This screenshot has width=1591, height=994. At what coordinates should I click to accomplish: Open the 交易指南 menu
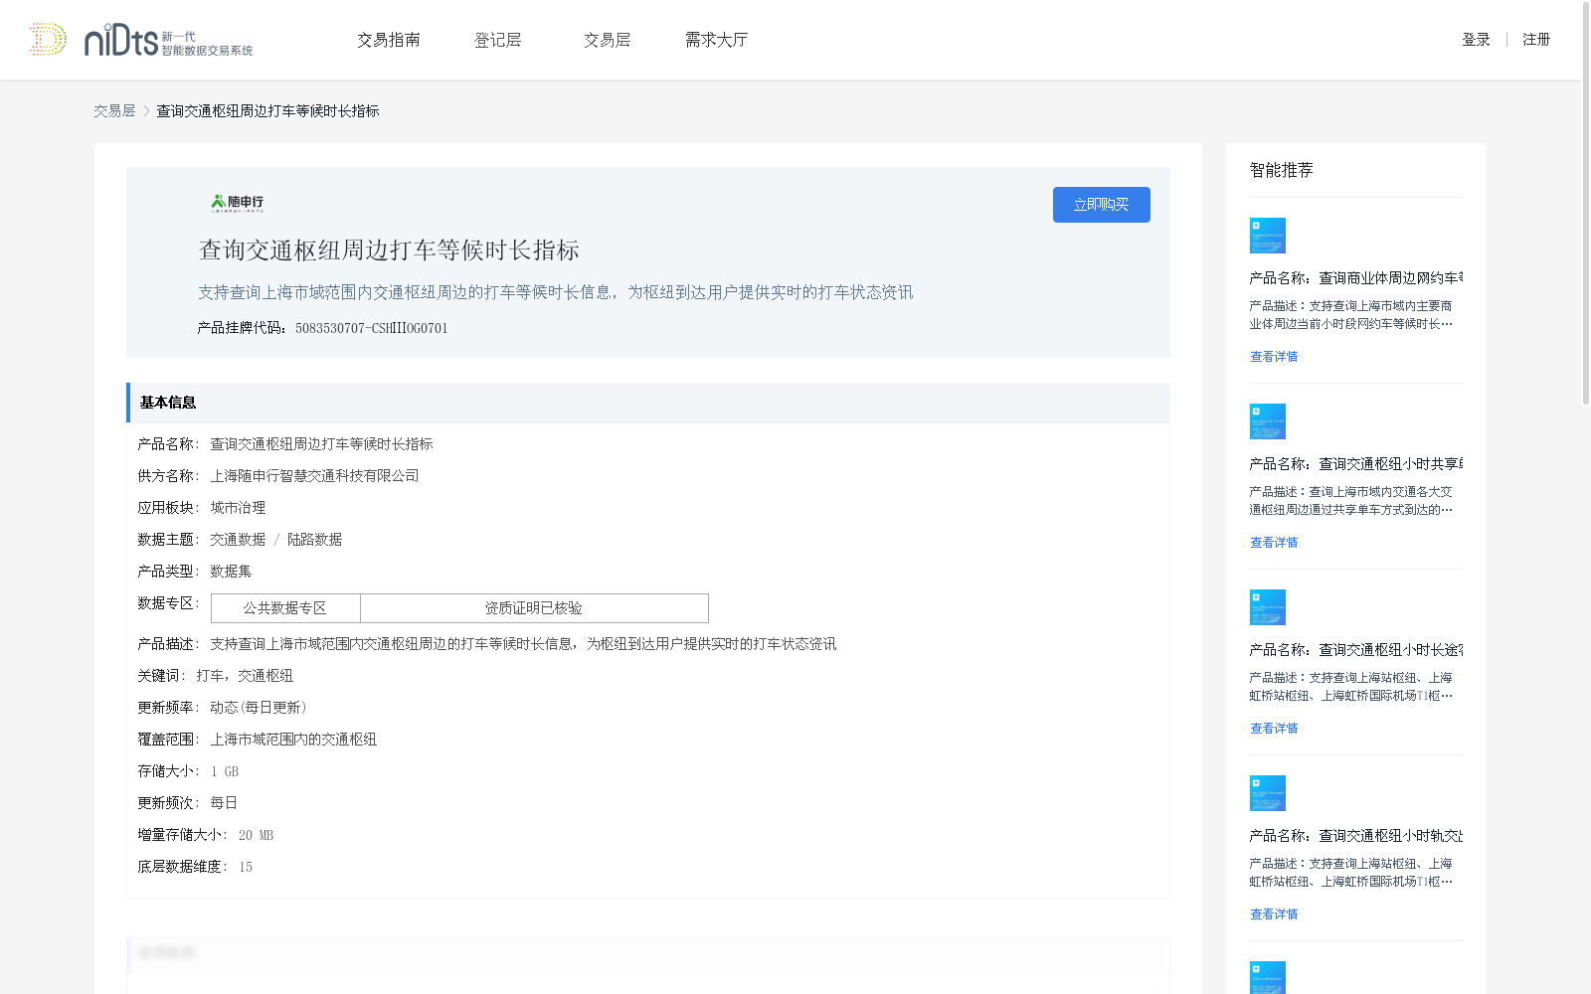pos(389,40)
